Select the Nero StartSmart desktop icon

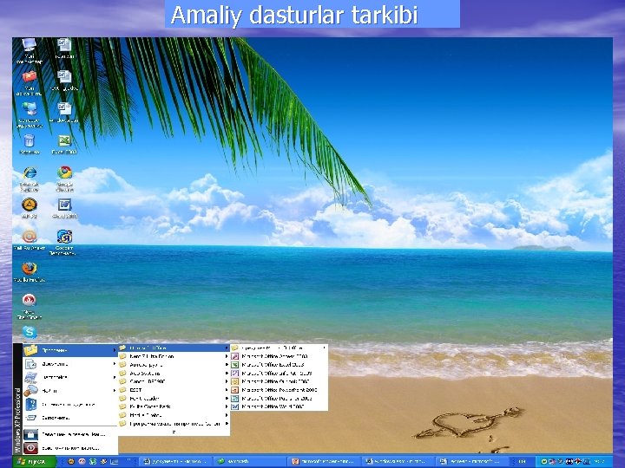click(30, 306)
